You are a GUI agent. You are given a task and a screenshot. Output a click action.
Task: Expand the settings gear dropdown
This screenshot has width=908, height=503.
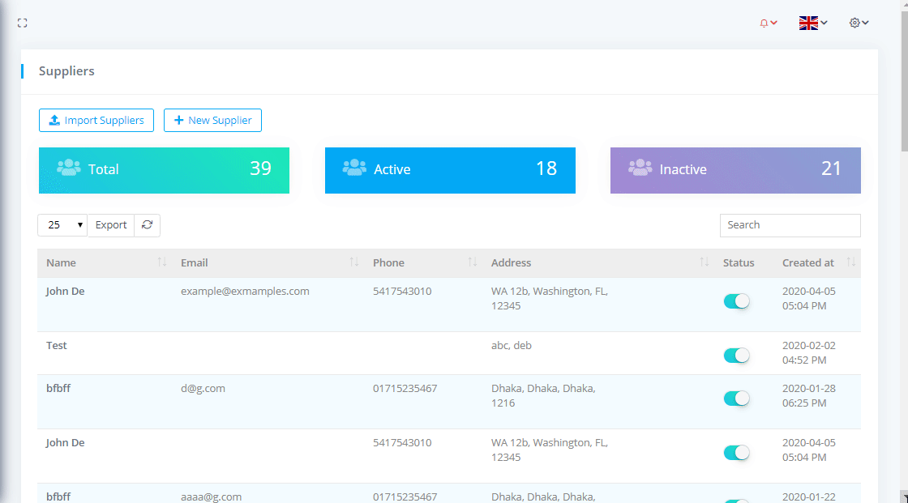pyautogui.click(x=859, y=23)
